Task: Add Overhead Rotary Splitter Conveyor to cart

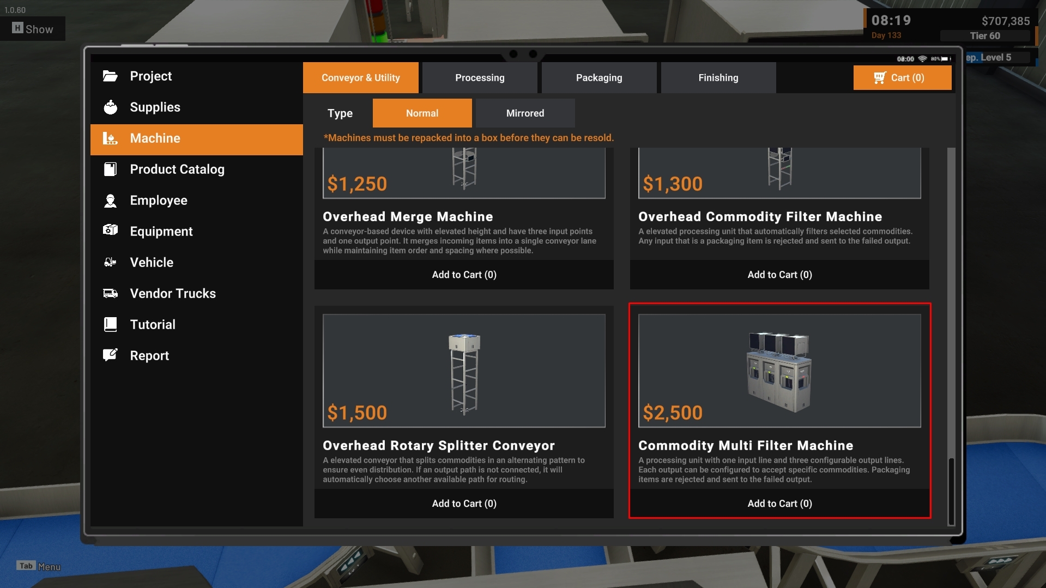Action: click(x=464, y=504)
